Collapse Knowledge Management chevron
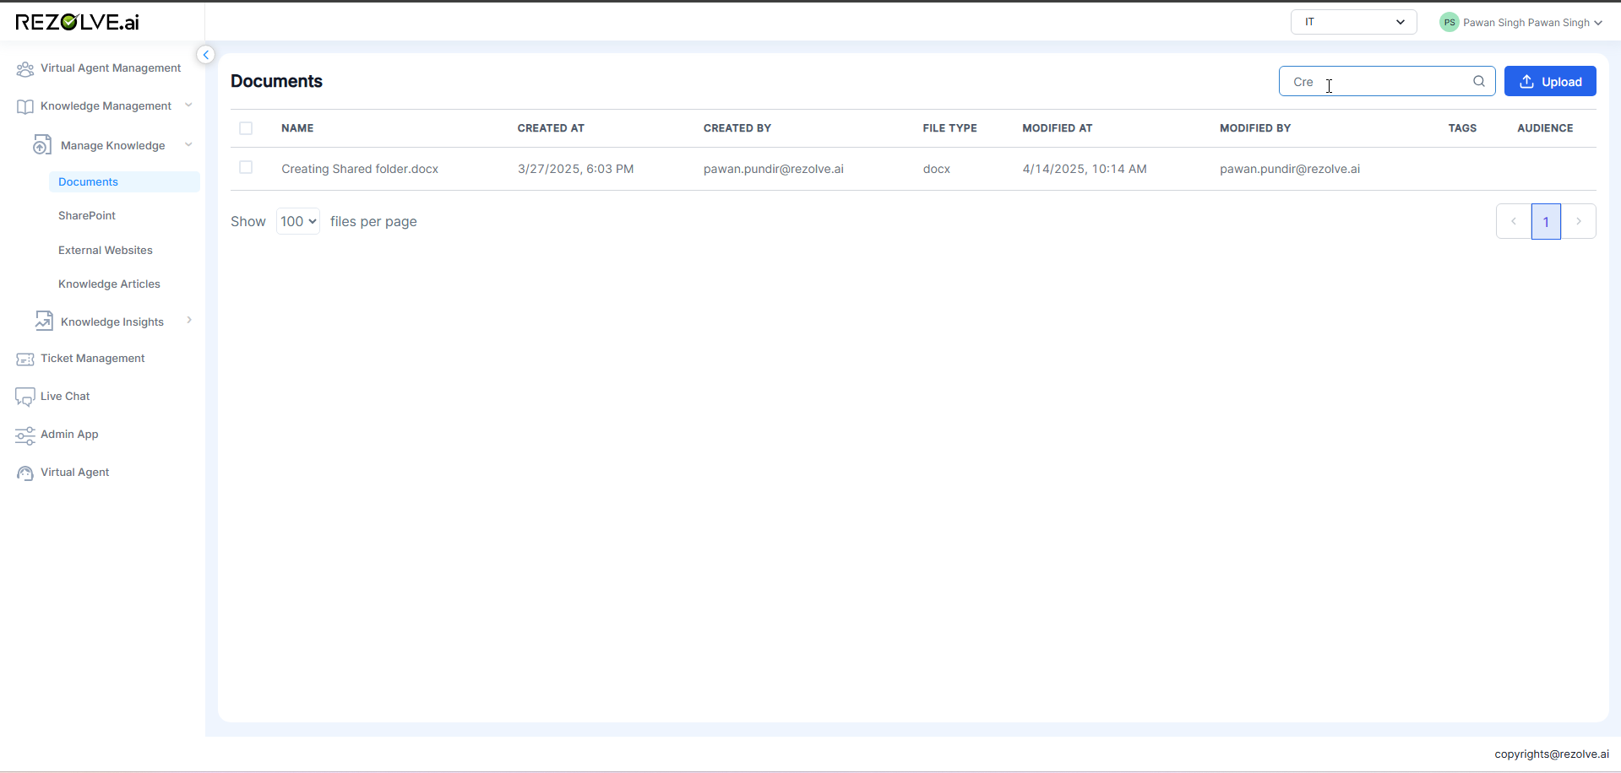1621x773 pixels. coord(188,105)
